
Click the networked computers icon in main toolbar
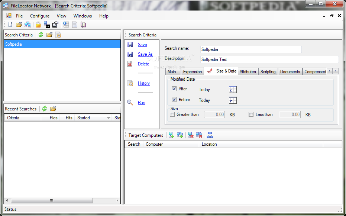click(x=28, y=25)
